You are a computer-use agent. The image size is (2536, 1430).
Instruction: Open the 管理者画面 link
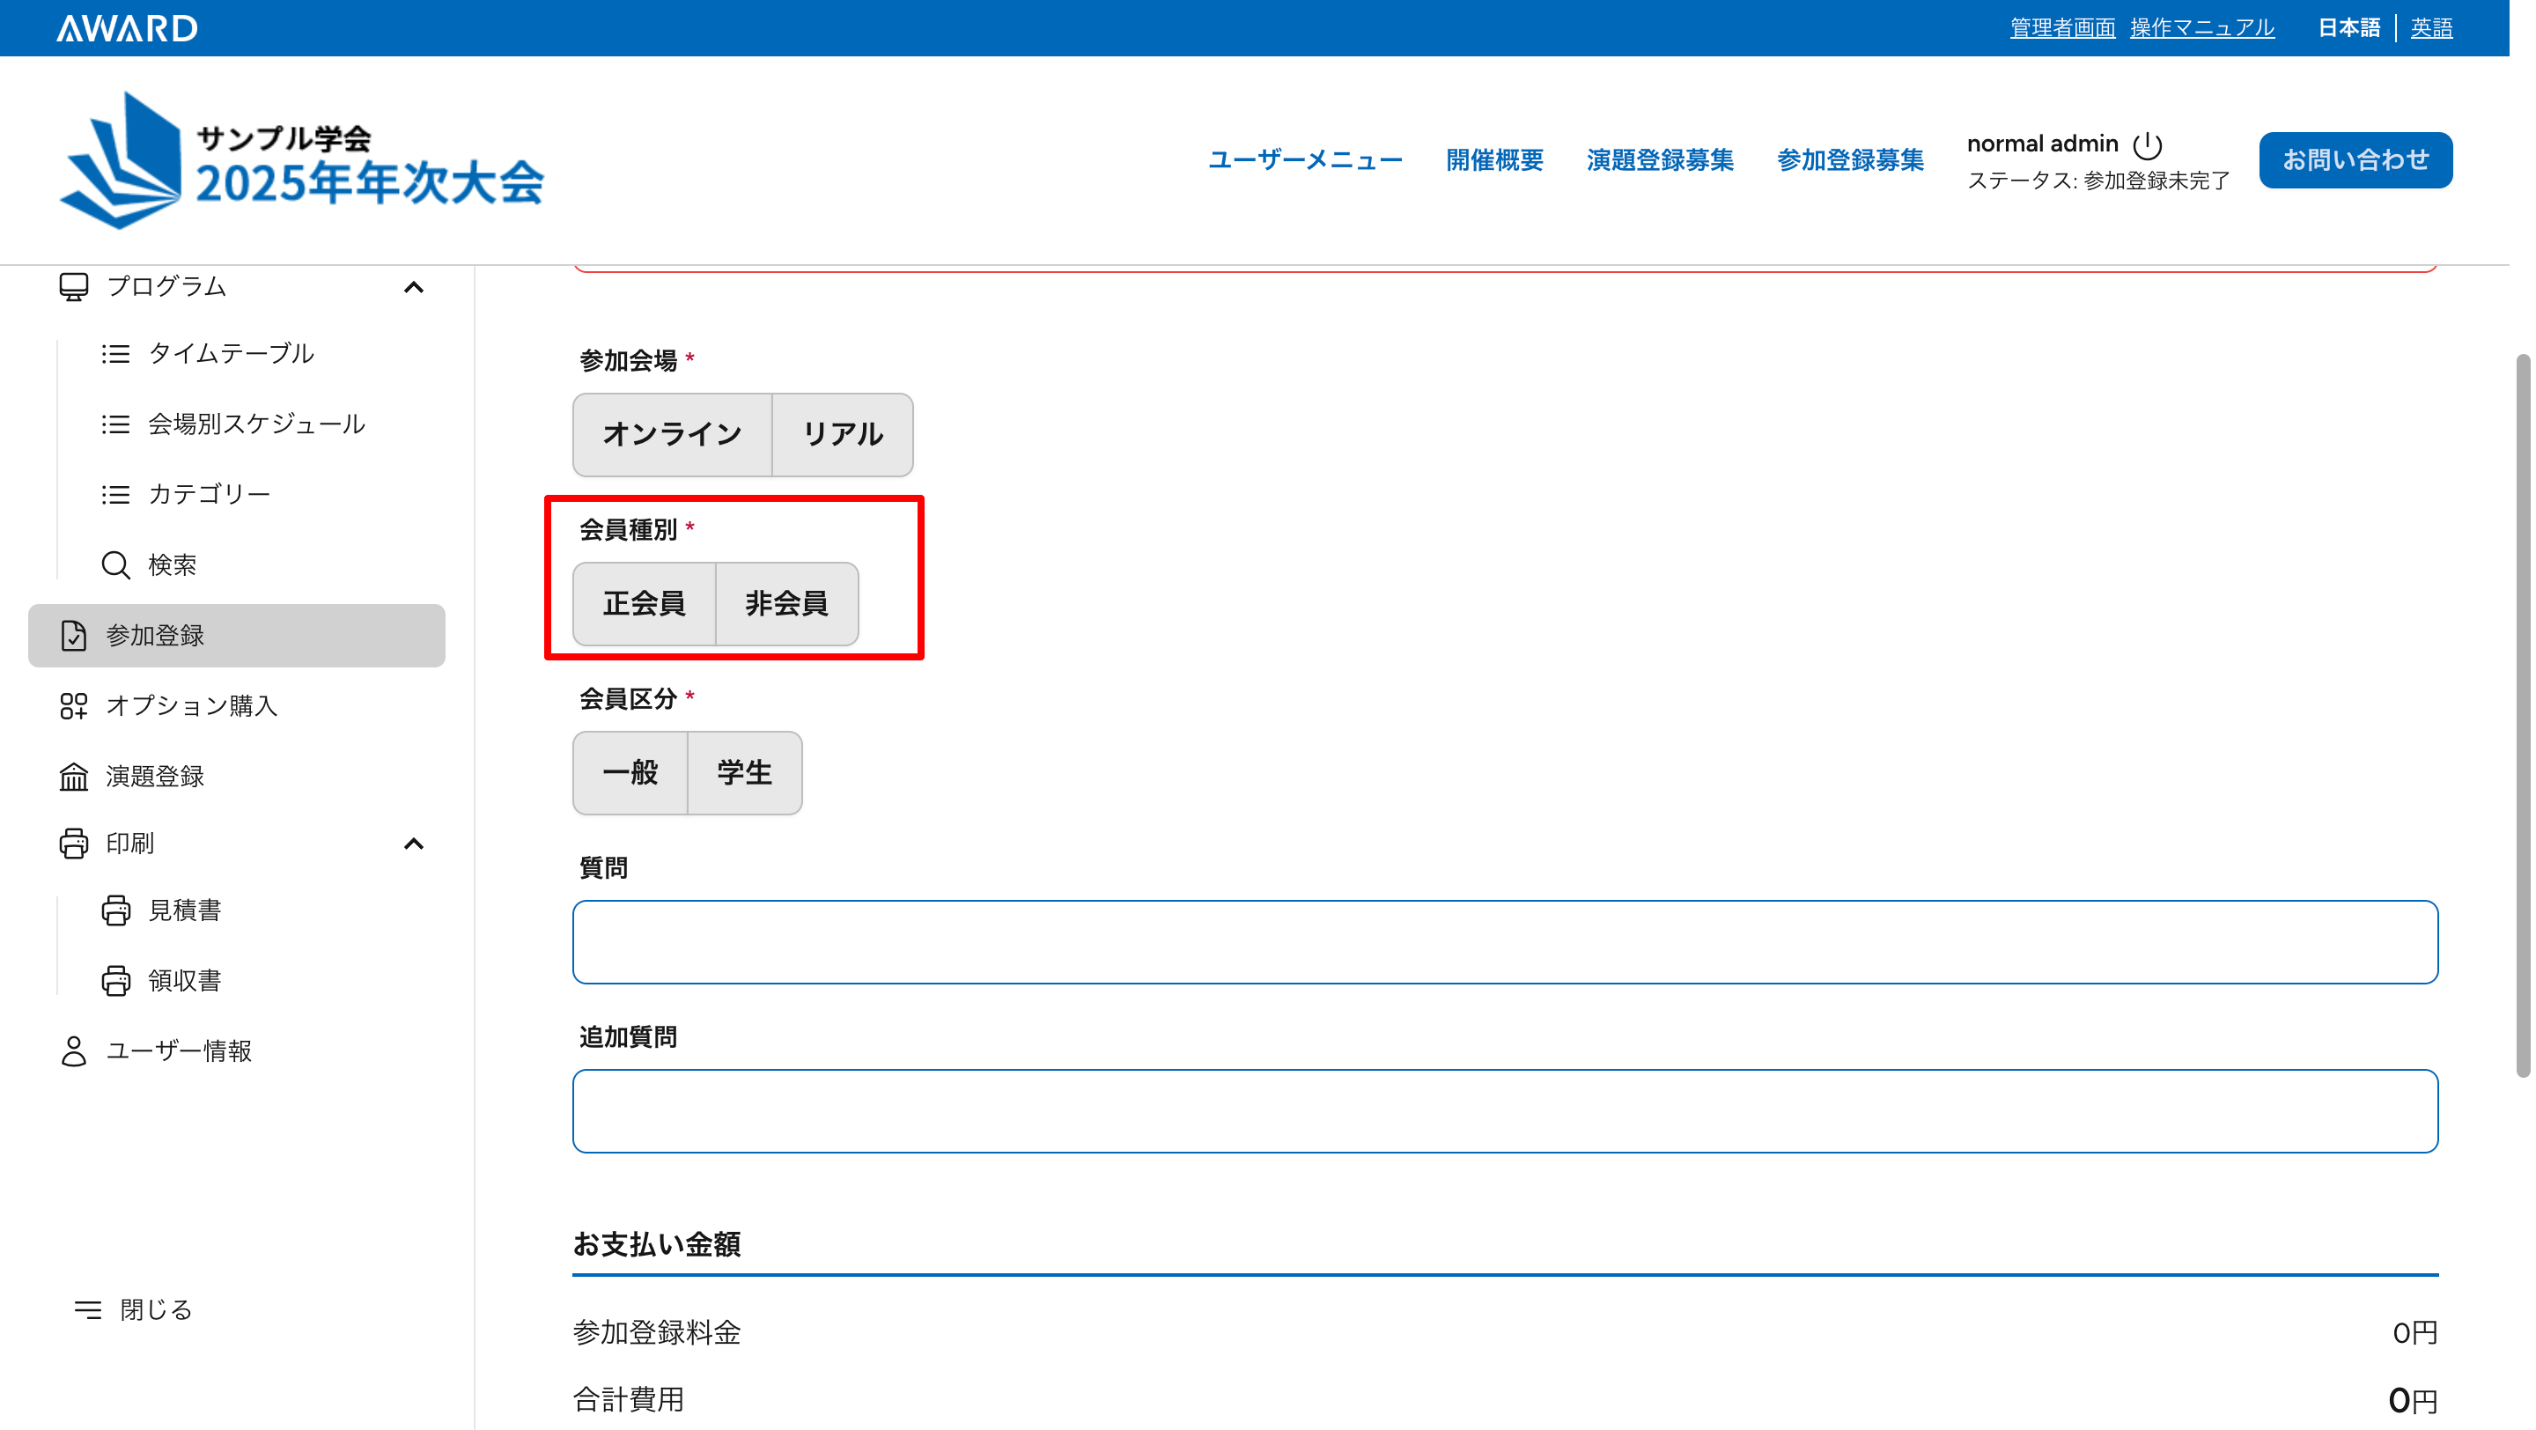click(2062, 27)
